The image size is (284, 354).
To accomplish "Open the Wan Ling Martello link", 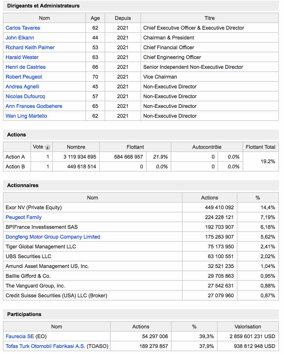I will point(26,116).
